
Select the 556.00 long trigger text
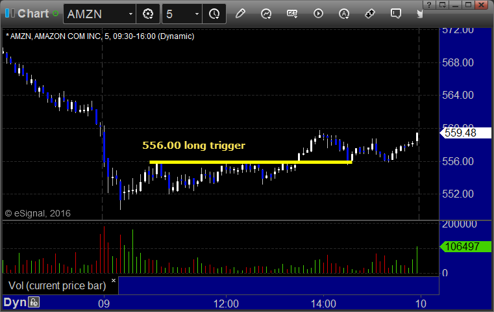pyautogui.click(x=193, y=145)
